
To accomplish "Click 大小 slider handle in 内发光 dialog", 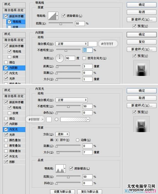I will coord(58,152).
